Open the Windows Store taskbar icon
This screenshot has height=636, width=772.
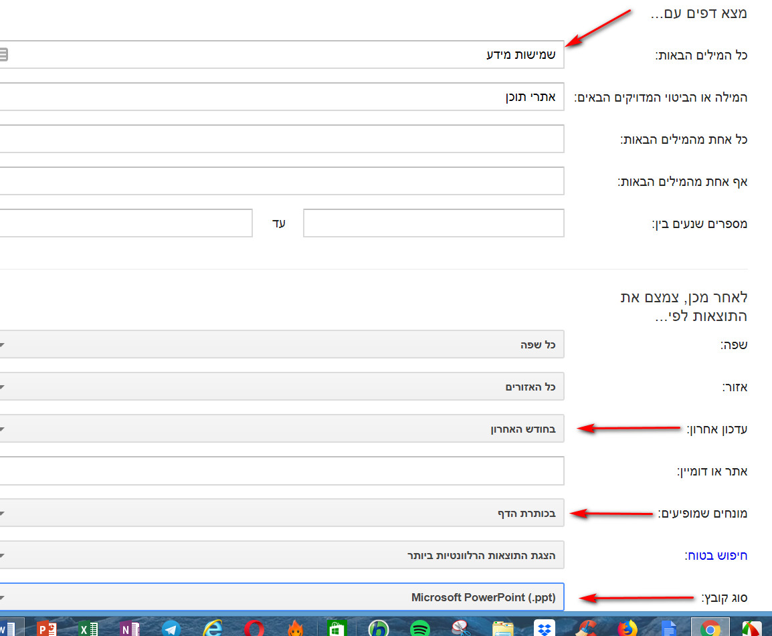337,628
